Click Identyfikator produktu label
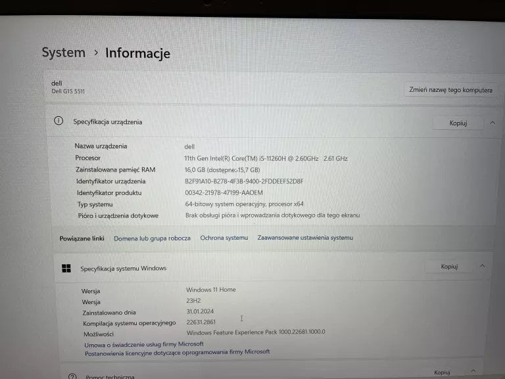The width and height of the screenshot is (505, 379). [x=109, y=192]
